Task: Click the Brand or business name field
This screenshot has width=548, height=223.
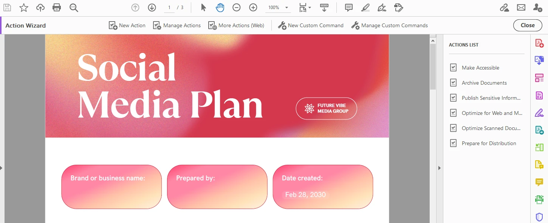Action: point(111,187)
